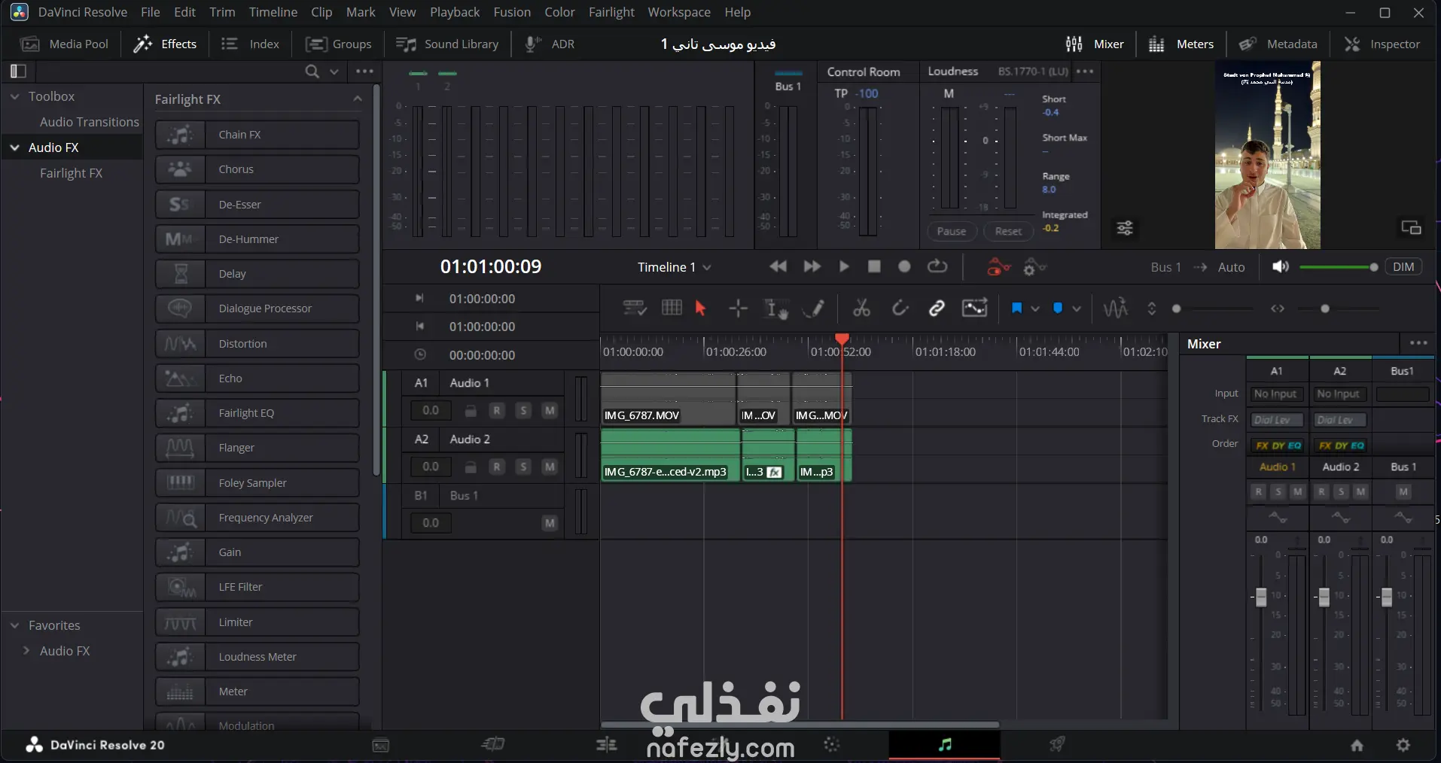Click the rewind transport button
This screenshot has height=763, width=1441.
(x=778, y=266)
